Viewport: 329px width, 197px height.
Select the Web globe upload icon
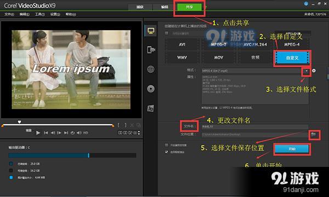151,69
